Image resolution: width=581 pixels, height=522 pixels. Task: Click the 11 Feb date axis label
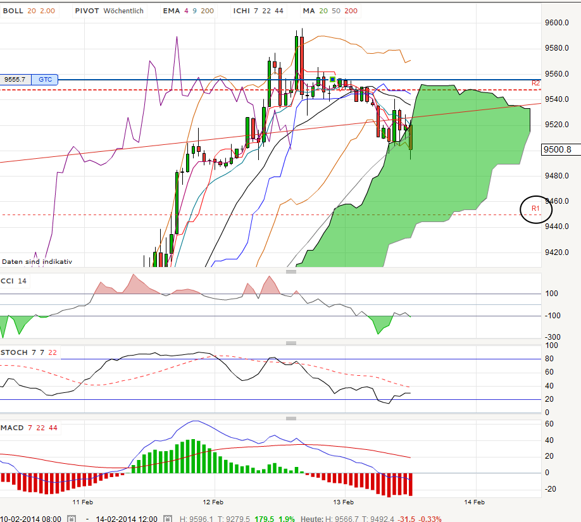click(x=83, y=502)
